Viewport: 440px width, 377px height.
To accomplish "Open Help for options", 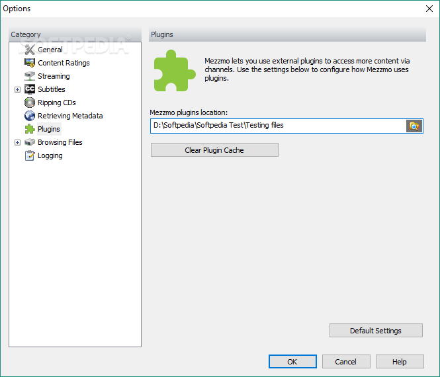I will (x=400, y=362).
